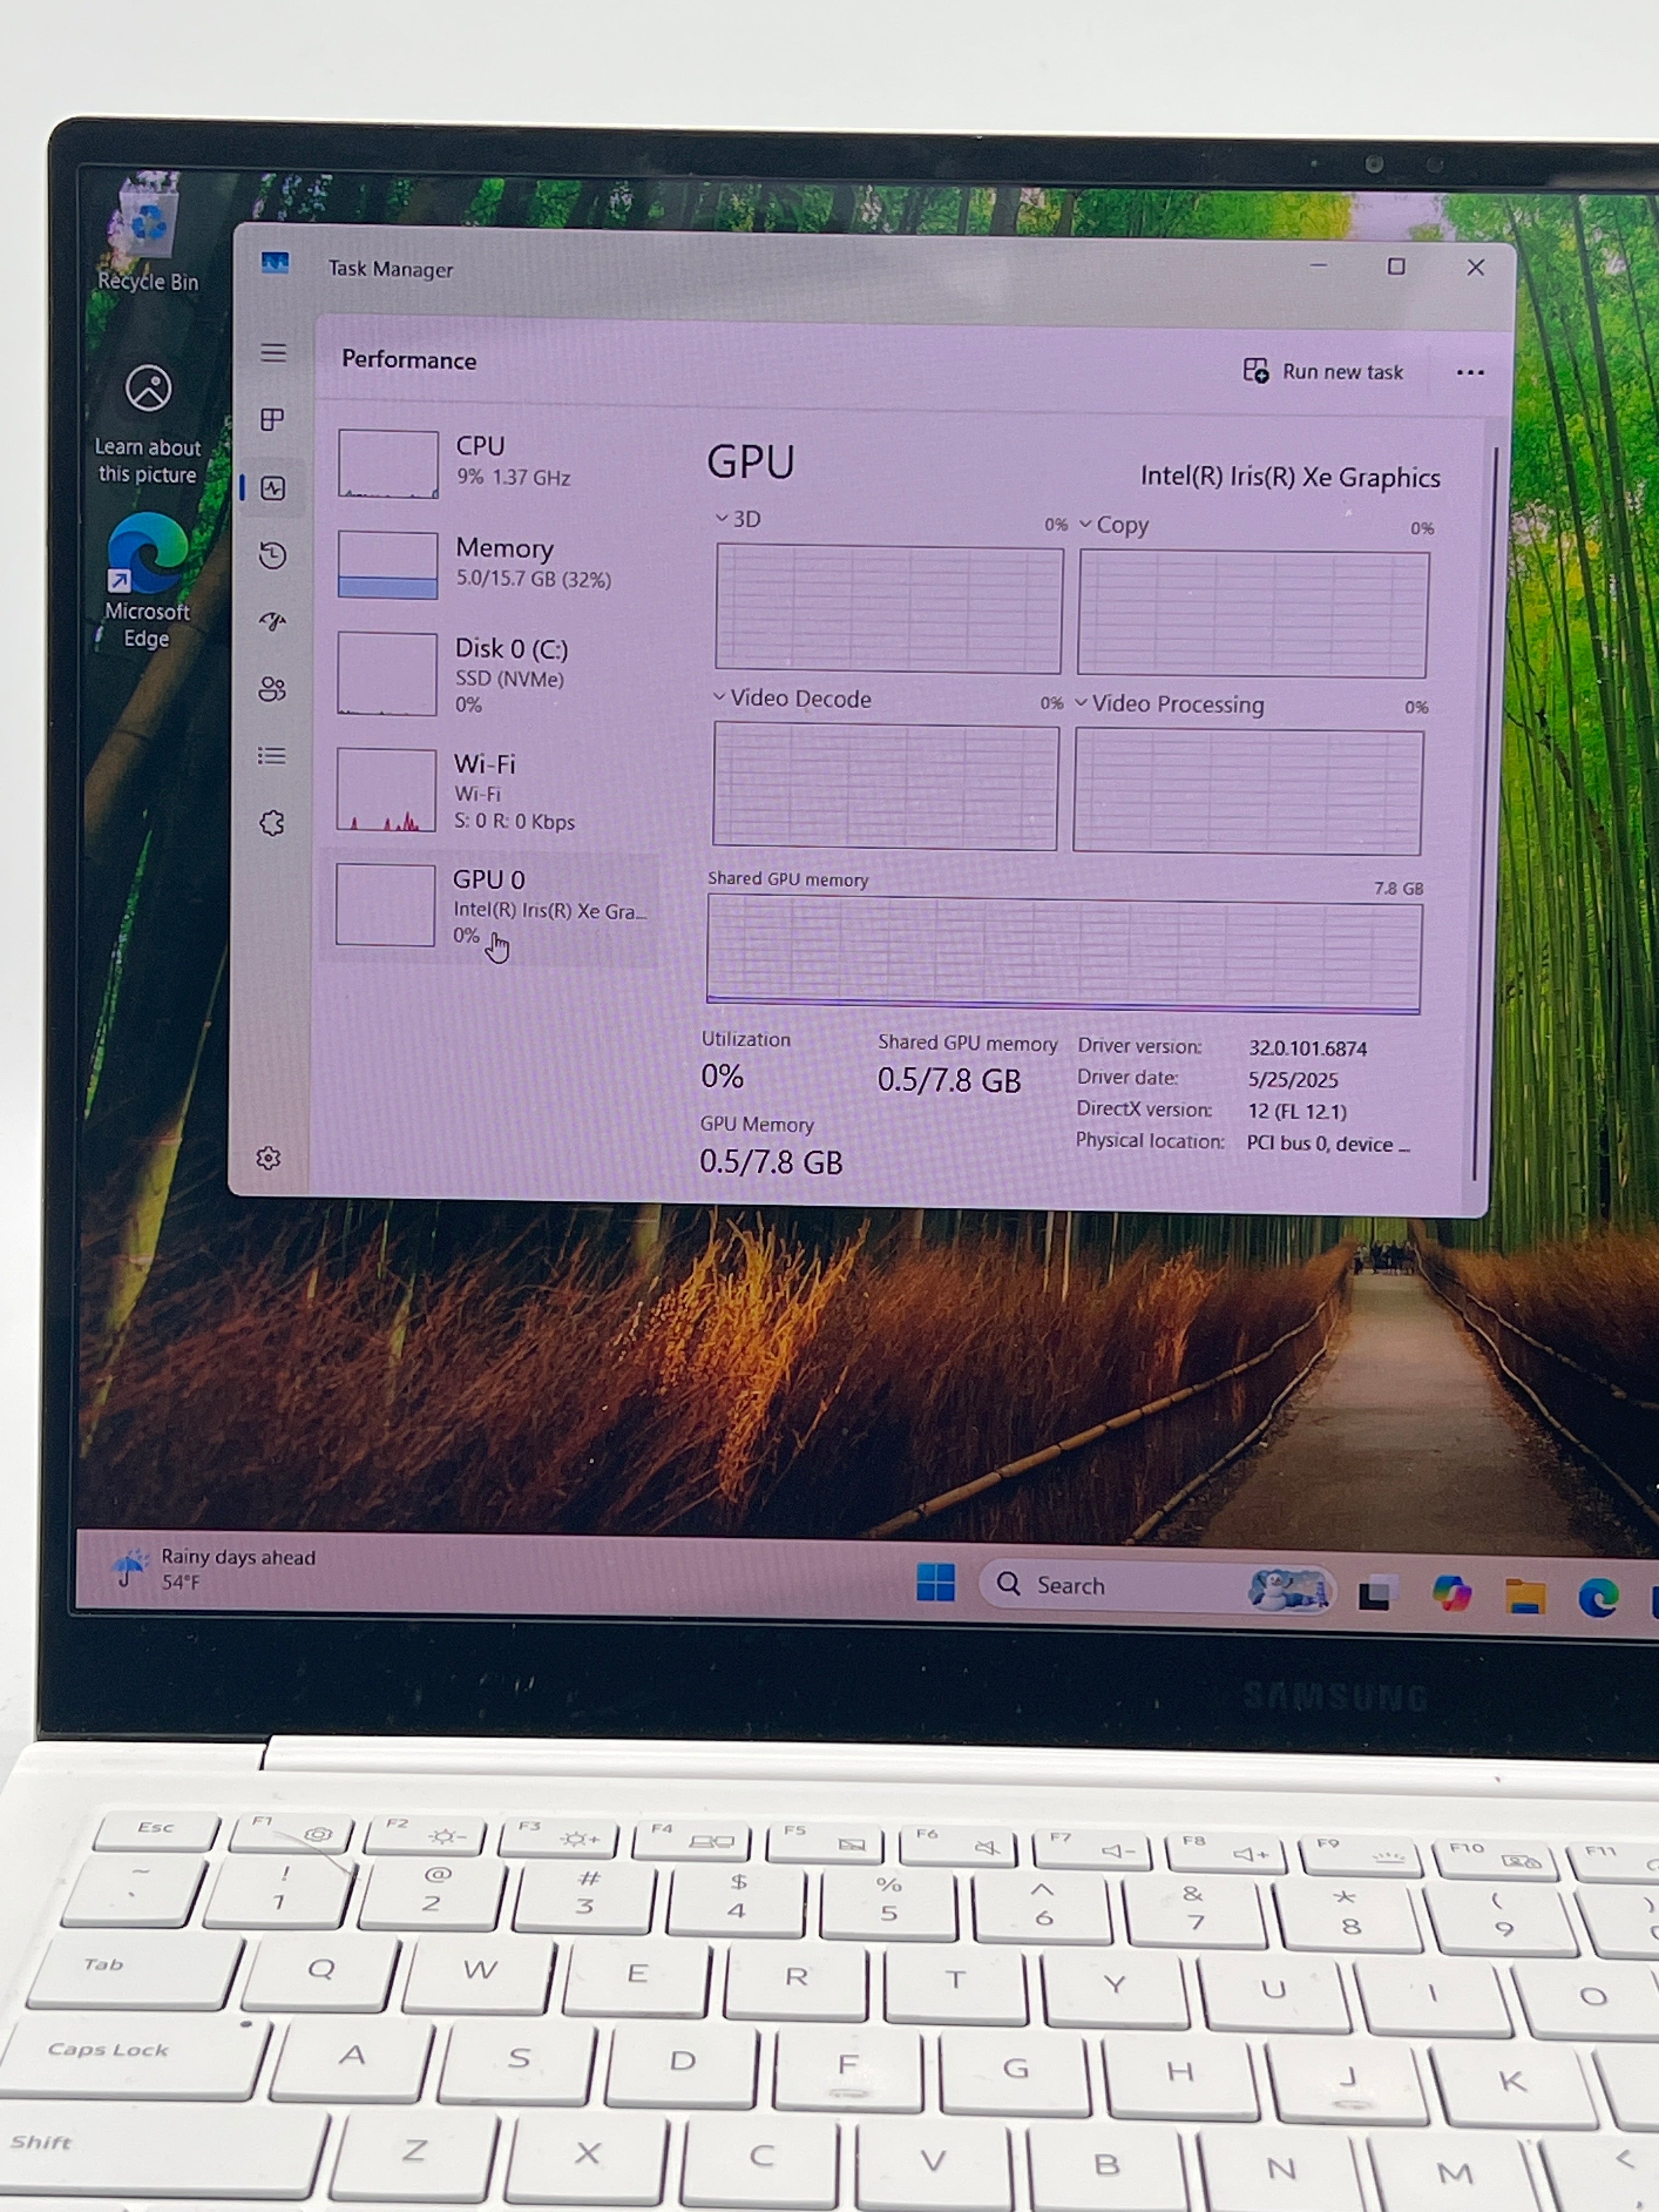
Task: Open the Users page icon
Action: 272,688
